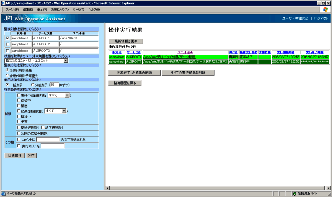Open the お気に入り(A) menu
The width and height of the screenshot is (333, 197).
tap(59, 9)
